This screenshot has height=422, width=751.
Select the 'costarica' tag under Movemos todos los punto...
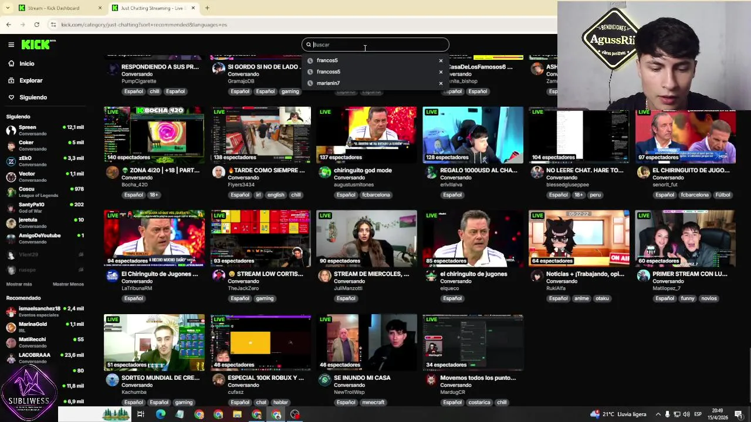click(479, 403)
